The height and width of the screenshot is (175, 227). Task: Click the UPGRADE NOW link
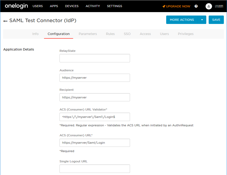coord(178,6)
